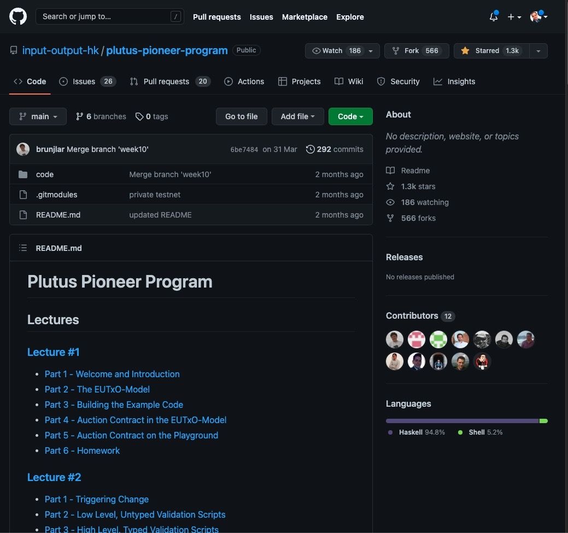
Task: Click the fork icon beside 566 forks
Action: 390,218
